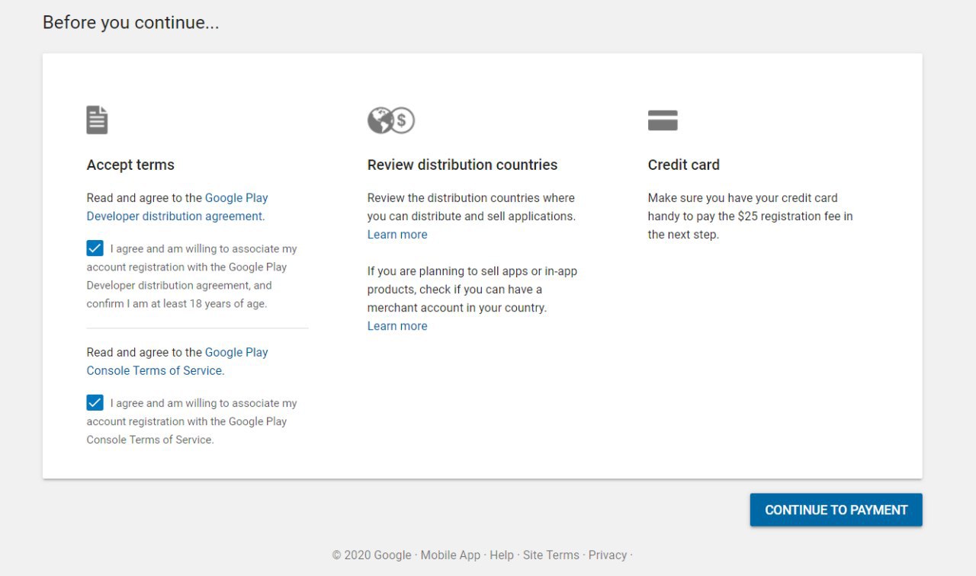This screenshot has width=976, height=576.
Task: Click the Accept terms heading
Action: point(130,165)
